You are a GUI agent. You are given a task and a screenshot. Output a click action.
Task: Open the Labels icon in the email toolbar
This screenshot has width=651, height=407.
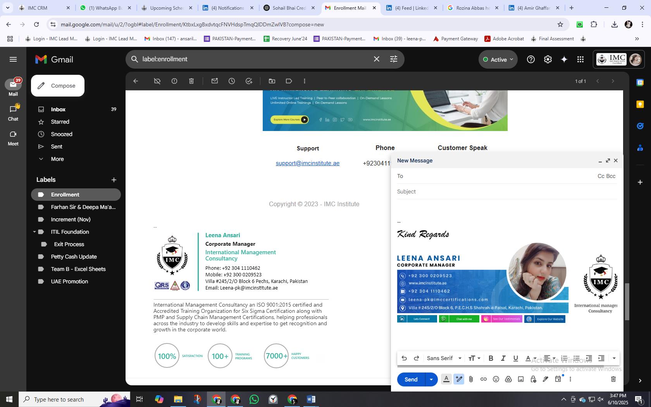[289, 81]
